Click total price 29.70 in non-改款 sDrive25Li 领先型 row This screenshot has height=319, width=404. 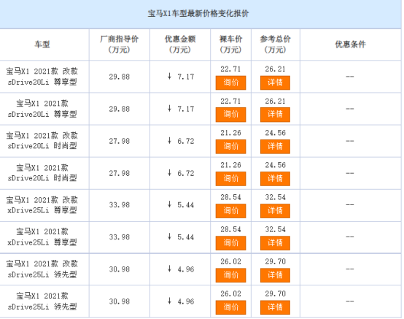tap(275, 293)
